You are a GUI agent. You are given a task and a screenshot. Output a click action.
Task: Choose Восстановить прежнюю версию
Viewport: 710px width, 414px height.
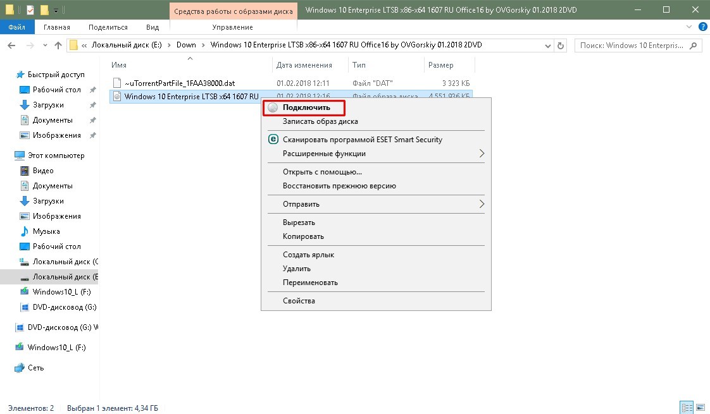(x=339, y=185)
